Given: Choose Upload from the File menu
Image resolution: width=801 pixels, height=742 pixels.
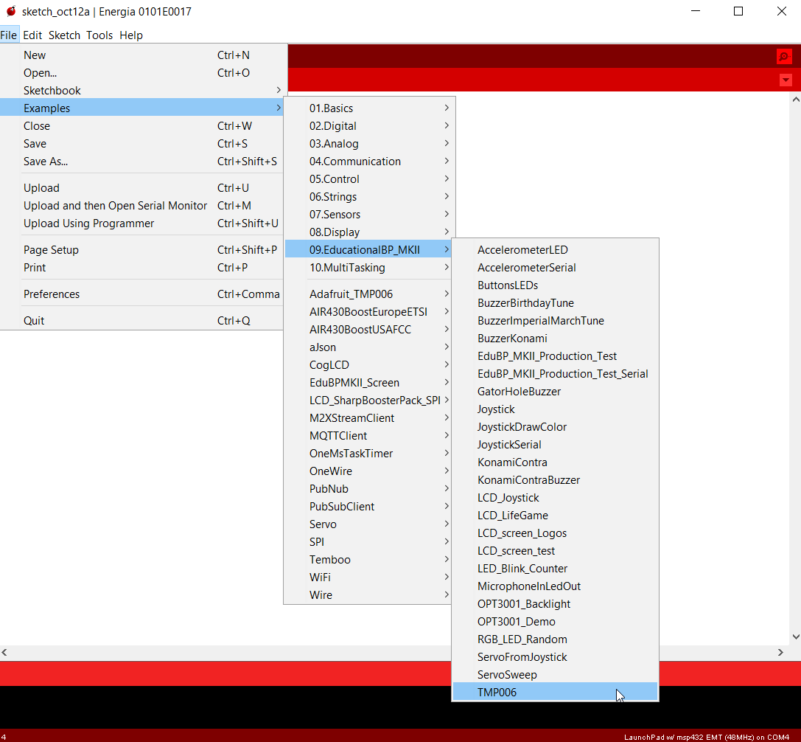Looking at the screenshot, I should point(142,187).
